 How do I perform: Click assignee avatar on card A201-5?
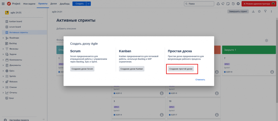162,93
